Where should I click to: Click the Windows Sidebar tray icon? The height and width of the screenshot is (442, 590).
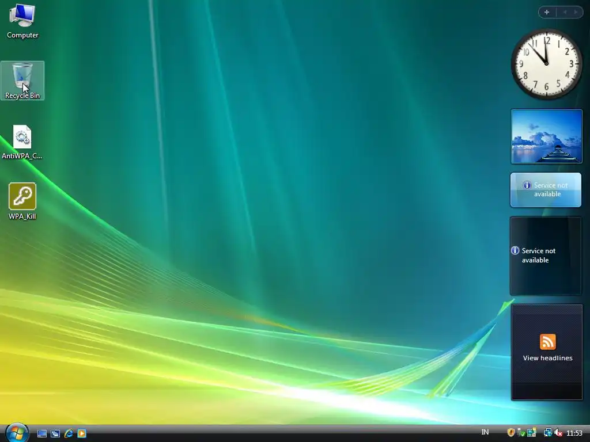(x=532, y=433)
